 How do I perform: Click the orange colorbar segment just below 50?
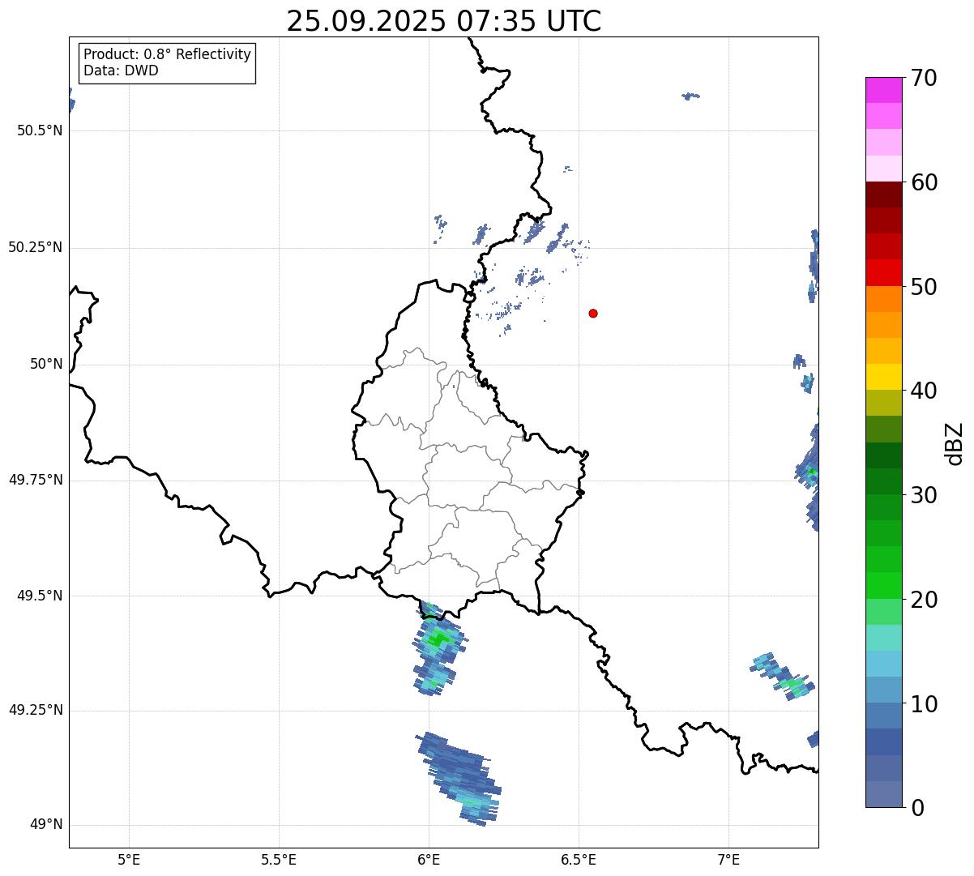coord(884,299)
